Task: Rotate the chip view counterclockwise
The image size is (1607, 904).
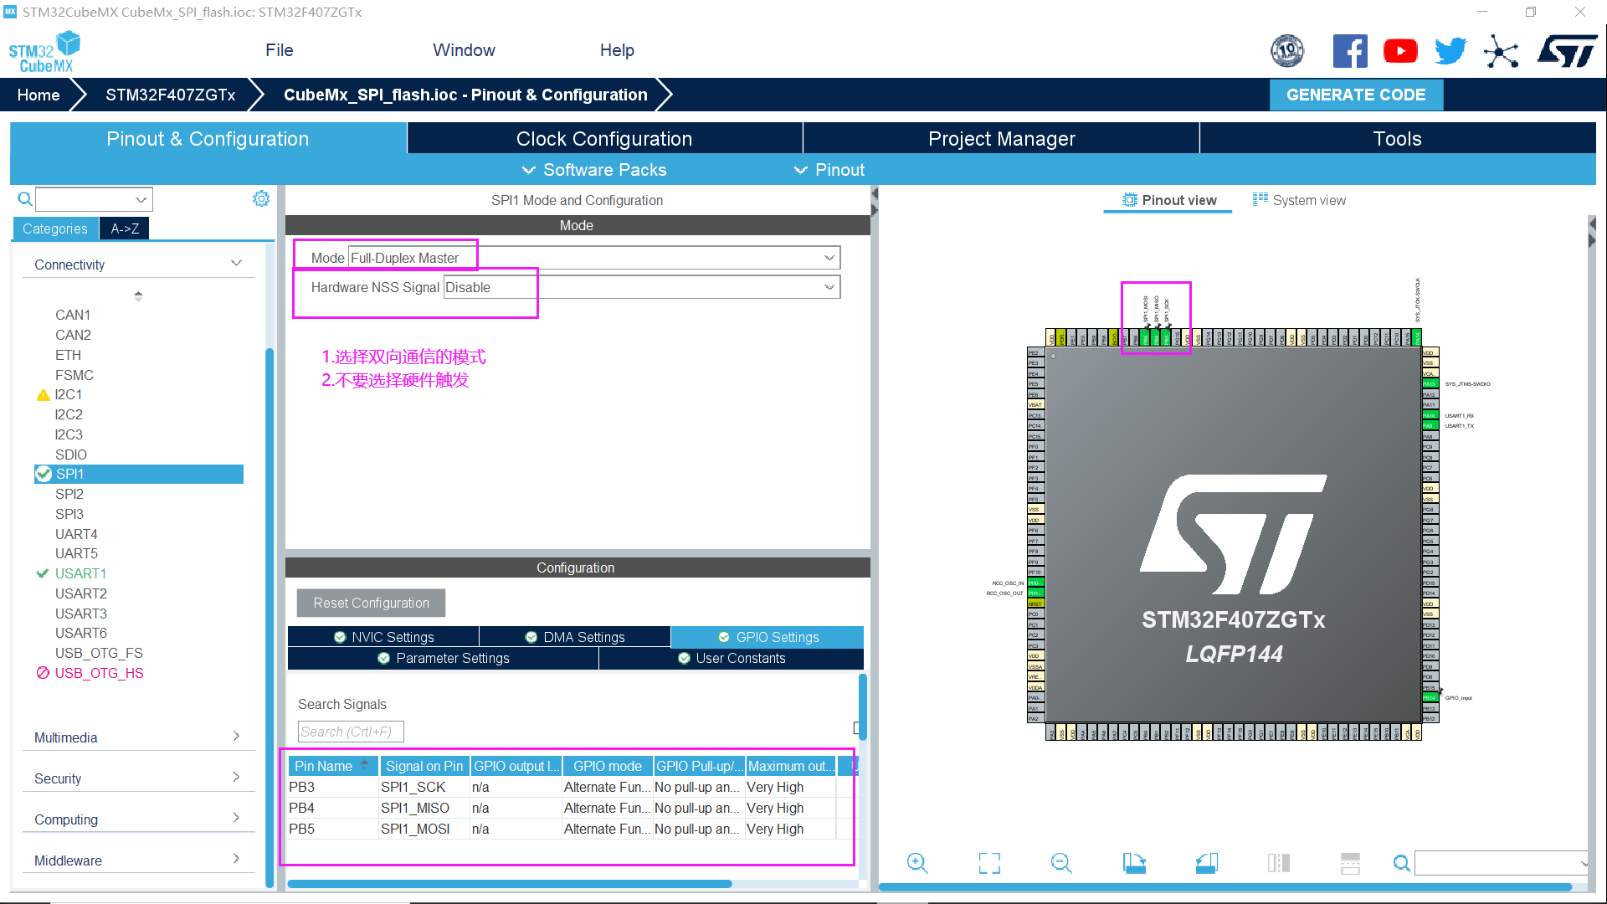Action: [x=1206, y=862]
